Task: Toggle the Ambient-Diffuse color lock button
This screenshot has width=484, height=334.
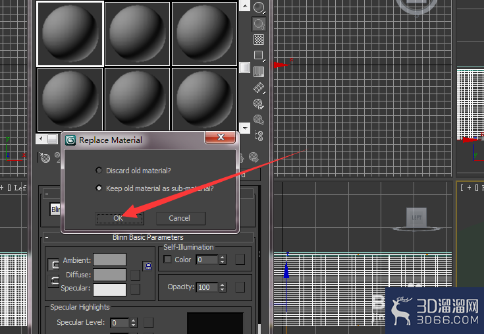Action: pyautogui.click(x=54, y=265)
